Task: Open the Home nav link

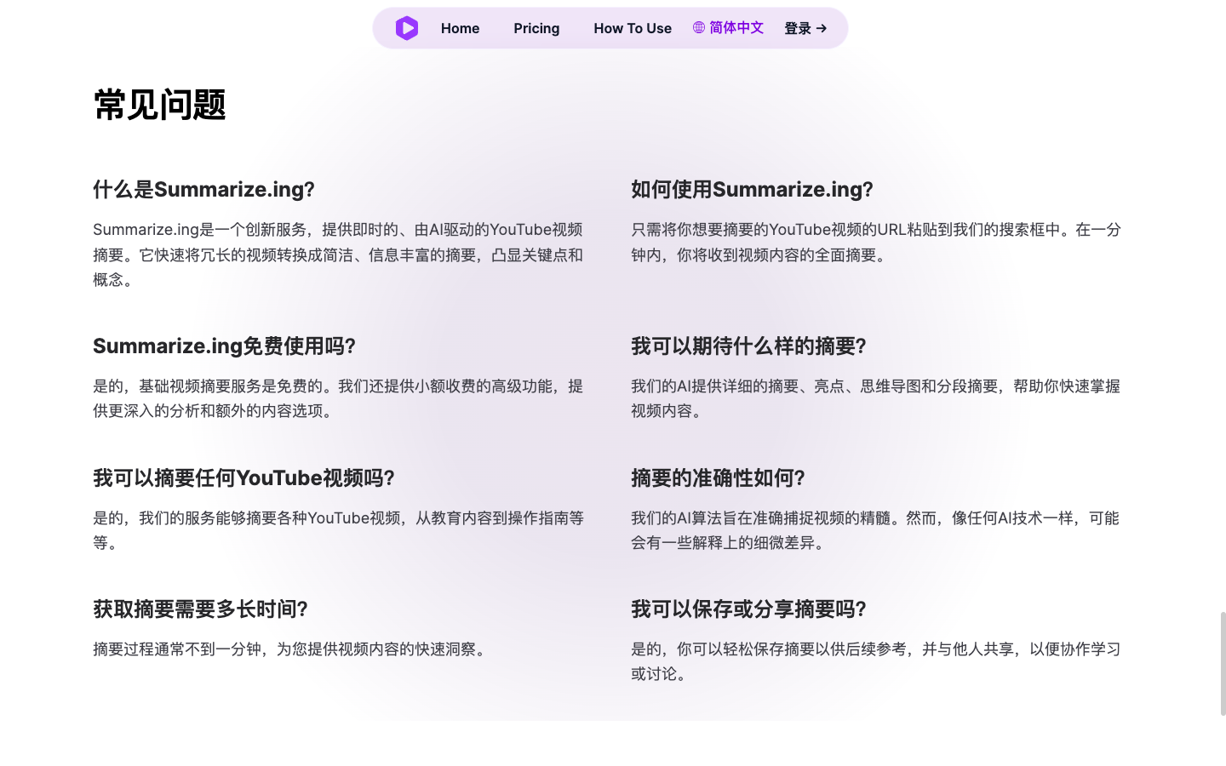Action: pos(460,28)
